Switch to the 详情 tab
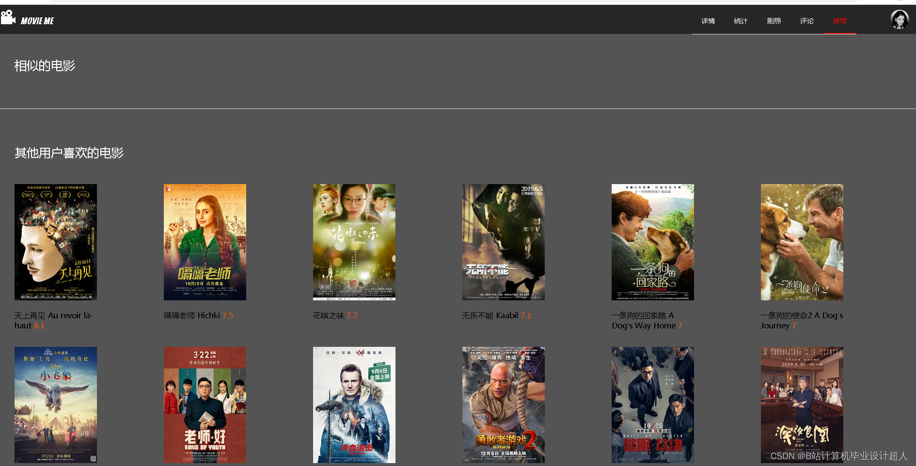Image resolution: width=916 pixels, height=466 pixels. pos(708,21)
